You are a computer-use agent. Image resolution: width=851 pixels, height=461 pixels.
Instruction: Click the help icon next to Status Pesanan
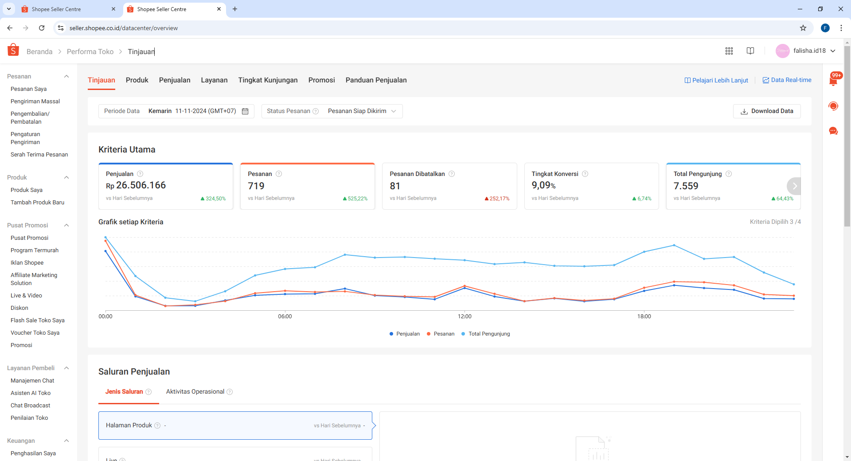click(316, 111)
